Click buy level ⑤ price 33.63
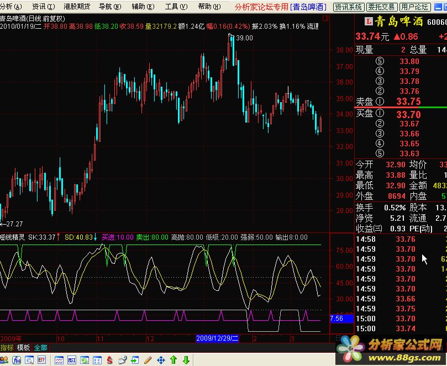The image size is (447, 366). 409,153
